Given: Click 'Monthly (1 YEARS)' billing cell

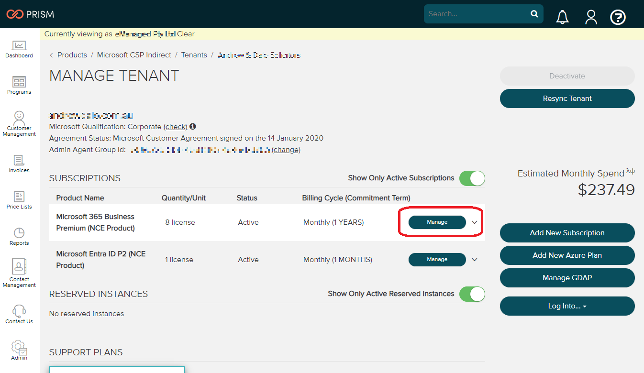Looking at the screenshot, I should tap(333, 222).
